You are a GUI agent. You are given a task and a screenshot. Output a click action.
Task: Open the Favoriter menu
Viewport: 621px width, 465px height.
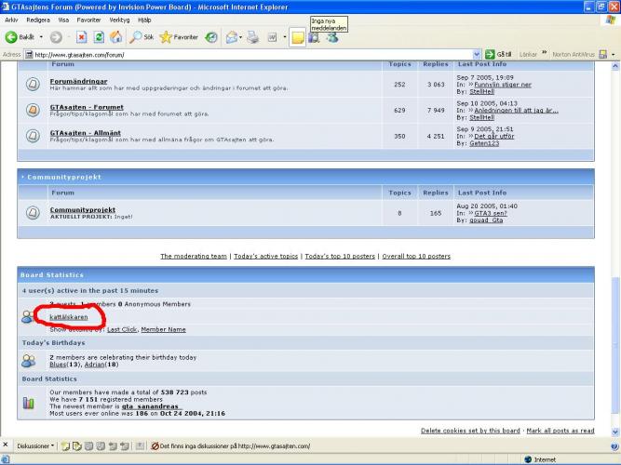(88, 19)
